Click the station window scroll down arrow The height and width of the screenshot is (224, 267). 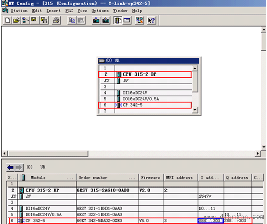pyautogui.click(x=264, y=147)
